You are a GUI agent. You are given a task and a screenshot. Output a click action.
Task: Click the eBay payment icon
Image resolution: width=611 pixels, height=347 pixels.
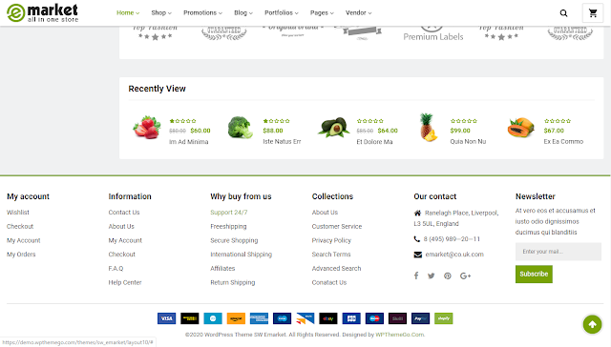coord(328,318)
